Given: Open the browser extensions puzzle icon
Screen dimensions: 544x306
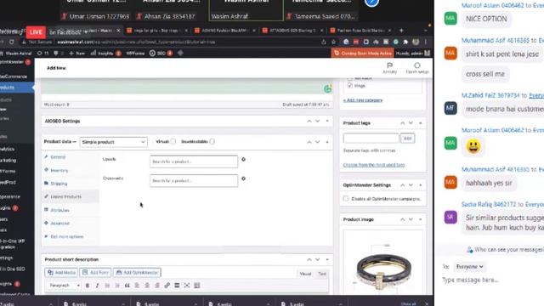Looking at the screenshot, I should [x=405, y=42].
